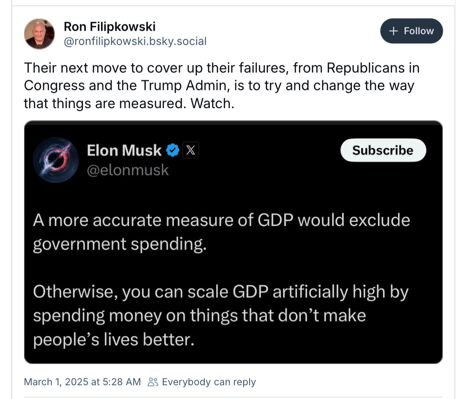Click the Elon Musk name in embedded tweet

tap(124, 150)
